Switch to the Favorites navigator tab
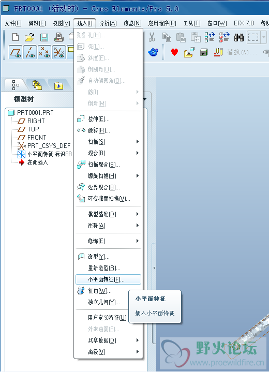This screenshot has width=269, height=372. click(x=58, y=85)
